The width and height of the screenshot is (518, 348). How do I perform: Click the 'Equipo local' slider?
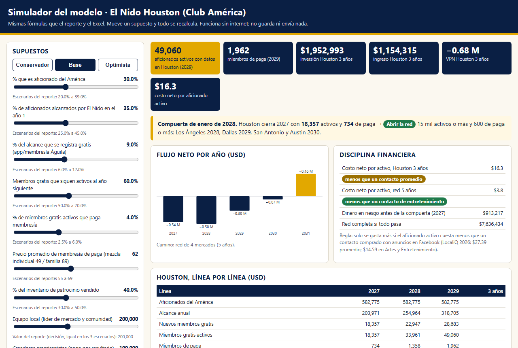(76, 327)
